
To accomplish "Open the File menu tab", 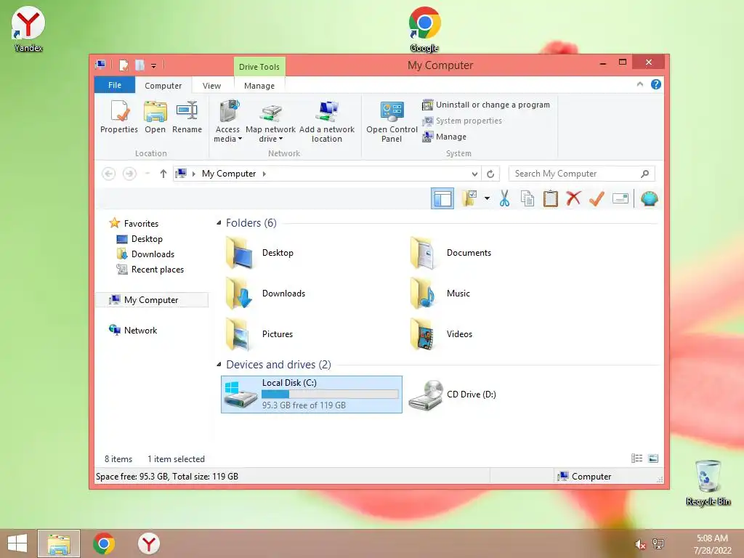I will point(115,85).
